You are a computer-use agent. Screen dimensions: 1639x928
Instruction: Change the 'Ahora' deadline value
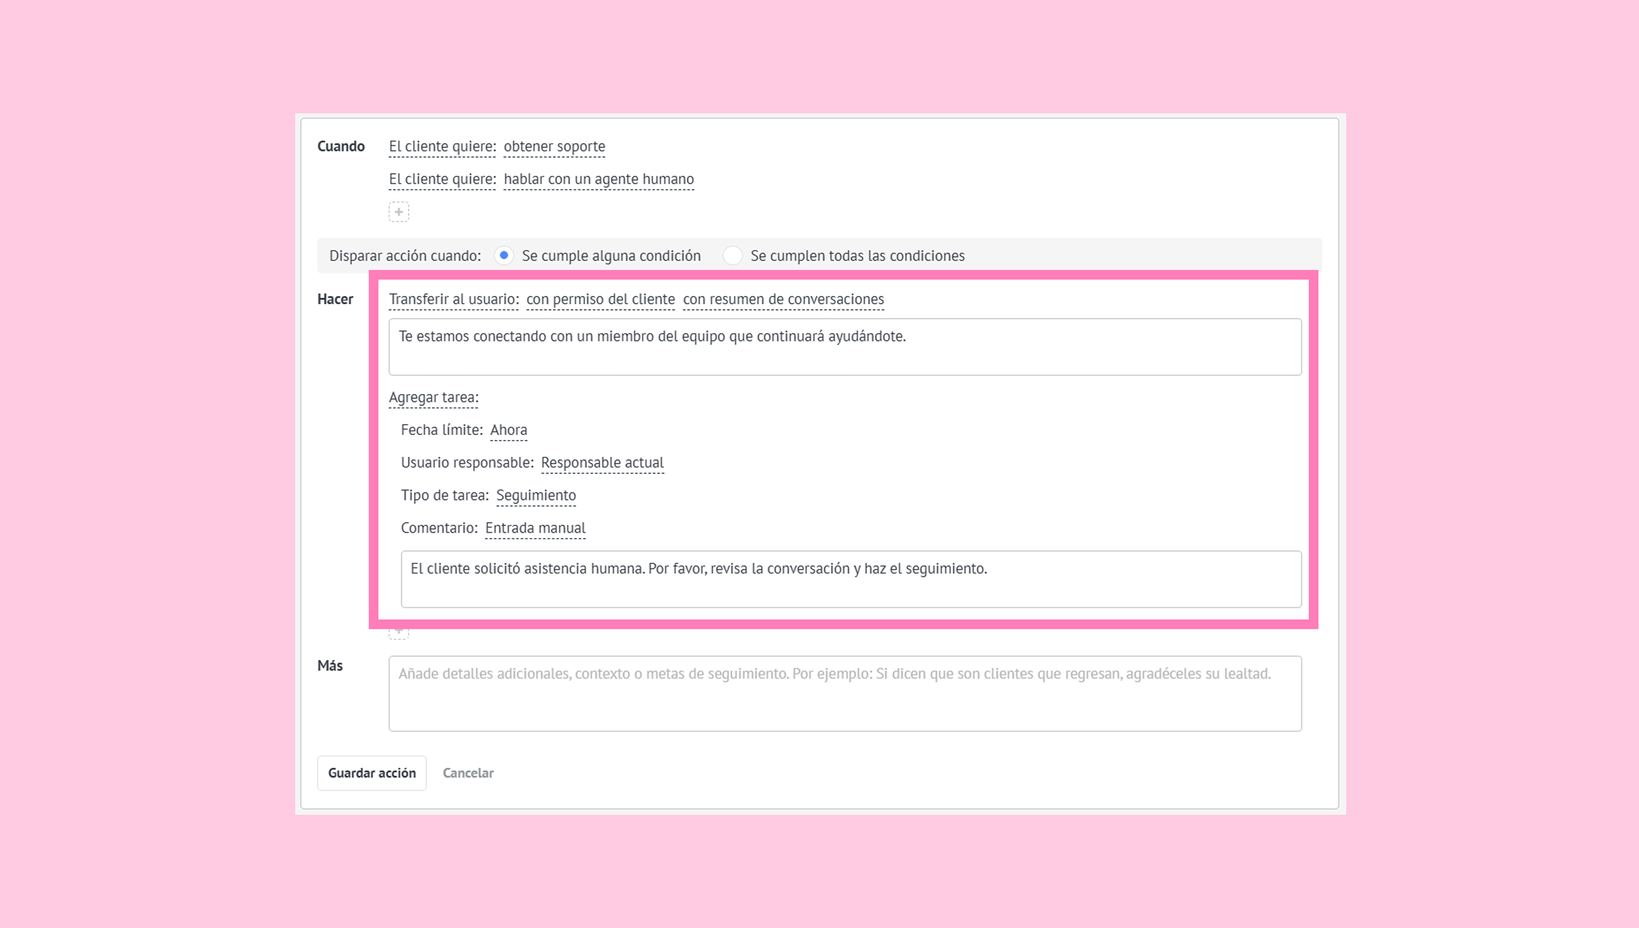508,430
